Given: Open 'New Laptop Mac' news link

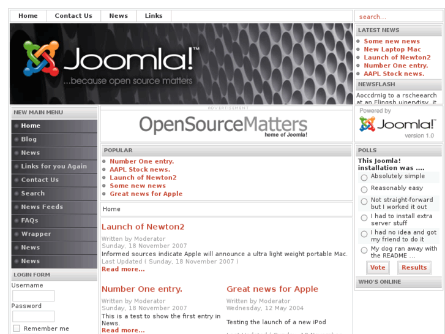Looking at the screenshot, I should (392, 50).
